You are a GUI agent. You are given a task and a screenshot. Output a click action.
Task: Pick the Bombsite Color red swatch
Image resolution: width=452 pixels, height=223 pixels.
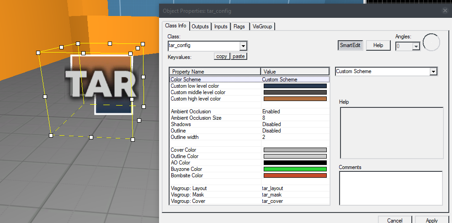pos(295,175)
